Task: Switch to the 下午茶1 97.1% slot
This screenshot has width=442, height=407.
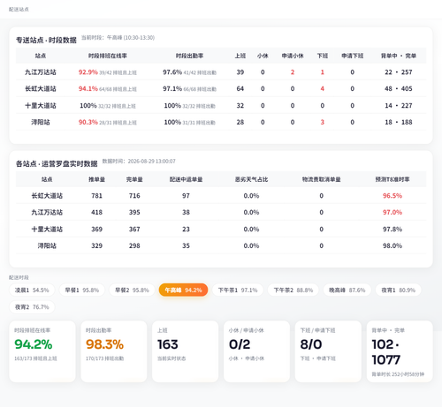Action: click(238, 290)
